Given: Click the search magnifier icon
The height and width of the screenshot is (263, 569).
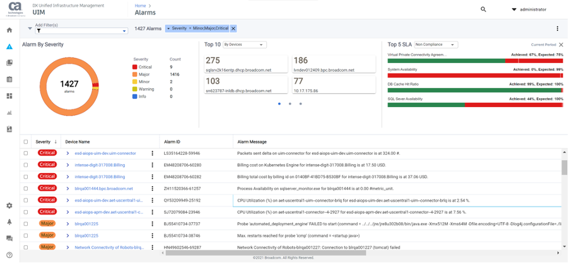Looking at the screenshot, I should 483,9.
